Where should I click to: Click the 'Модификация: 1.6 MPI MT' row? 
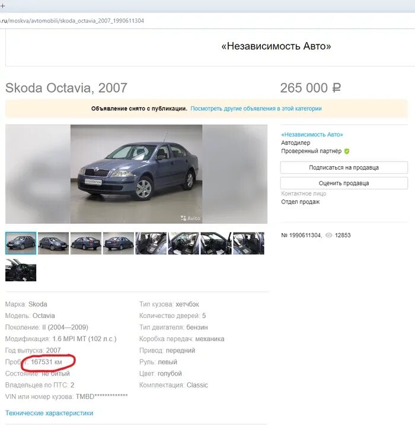coord(60,339)
